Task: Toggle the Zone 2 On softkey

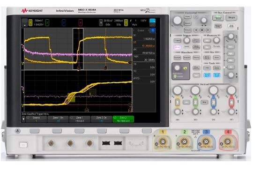Action: pyautogui.click(x=101, y=119)
